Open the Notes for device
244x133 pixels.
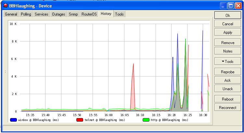point(228,51)
